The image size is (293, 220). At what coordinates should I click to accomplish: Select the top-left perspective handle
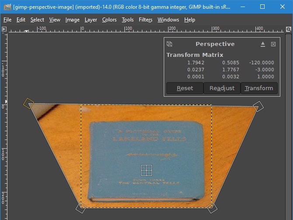pos(28,103)
